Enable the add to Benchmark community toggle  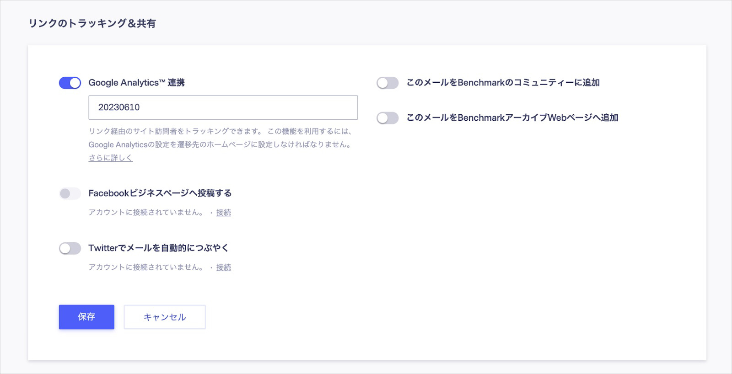387,83
